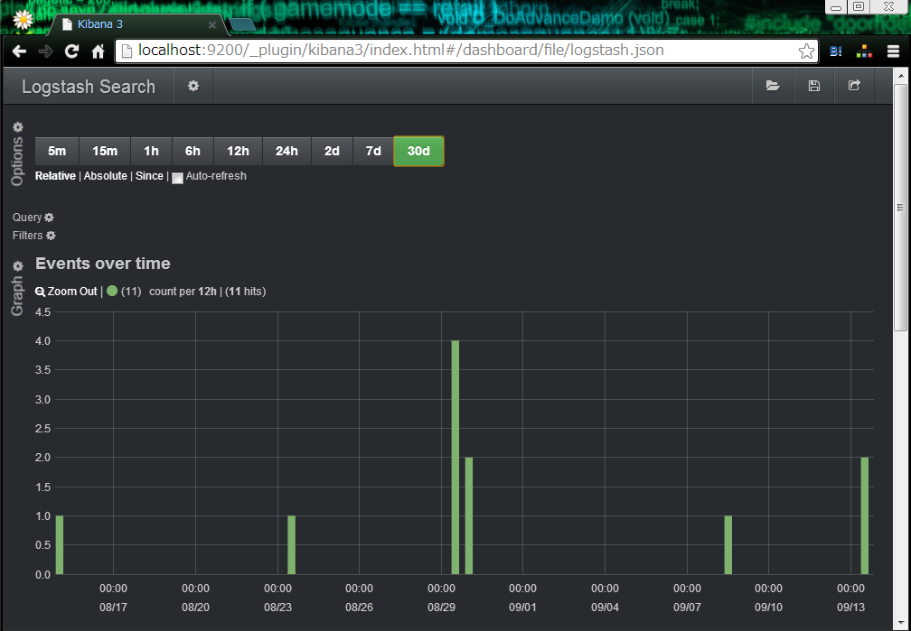
Task: Open the Chrome hamburger menu
Action: (893, 51)
